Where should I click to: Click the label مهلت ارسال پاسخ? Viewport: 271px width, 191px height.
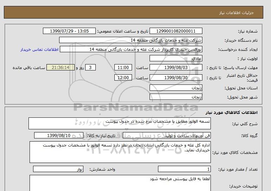240,68
